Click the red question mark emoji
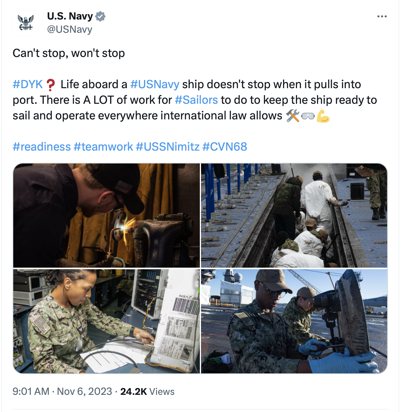The image size is (402, 412). (x=50, y=85)
